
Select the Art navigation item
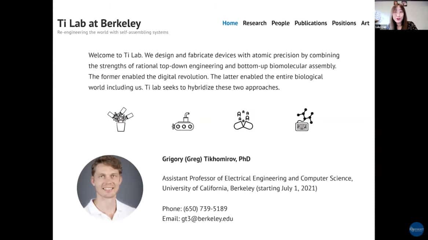click(x=365, y=23)
